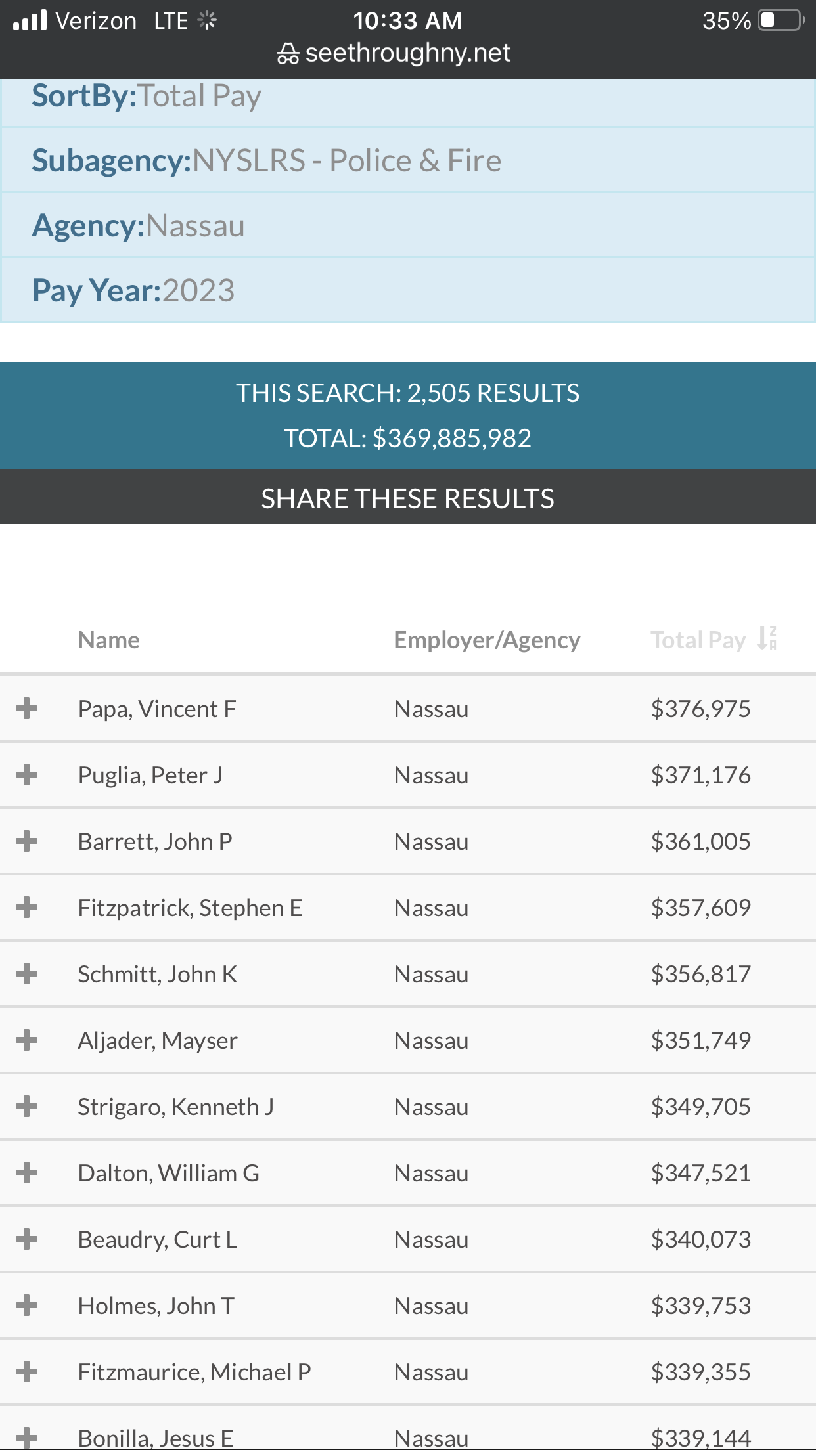The image size is (816, 1450).
Task: Select the Pay Year 2023 filter
Action: (407, 290)
